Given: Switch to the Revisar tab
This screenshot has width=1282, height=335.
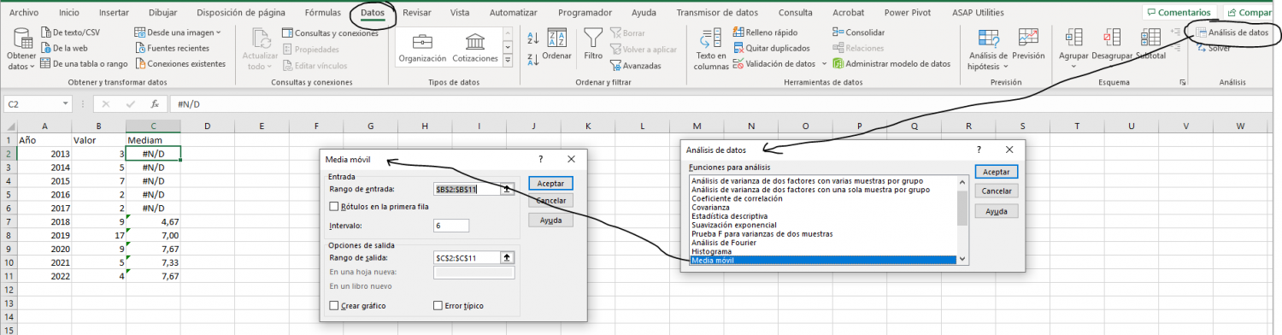Looking at the screenshot, I should pos(417,13).
